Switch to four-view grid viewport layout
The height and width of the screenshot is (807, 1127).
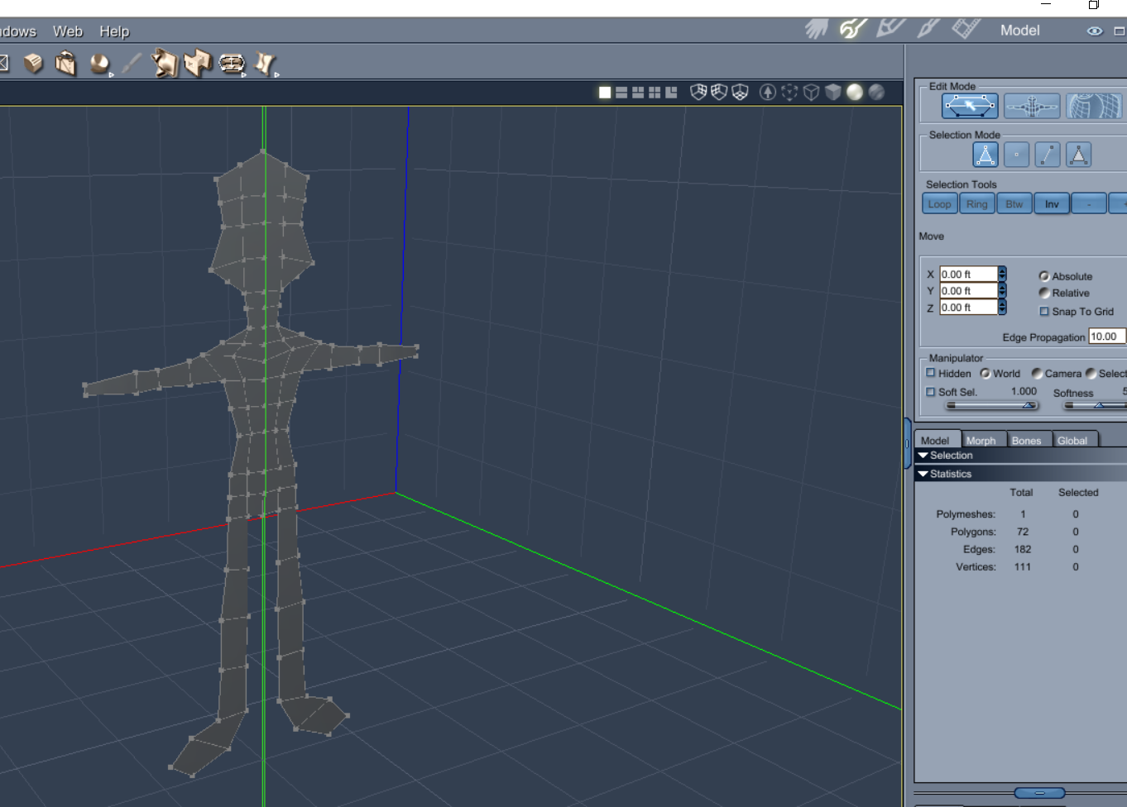655,93
